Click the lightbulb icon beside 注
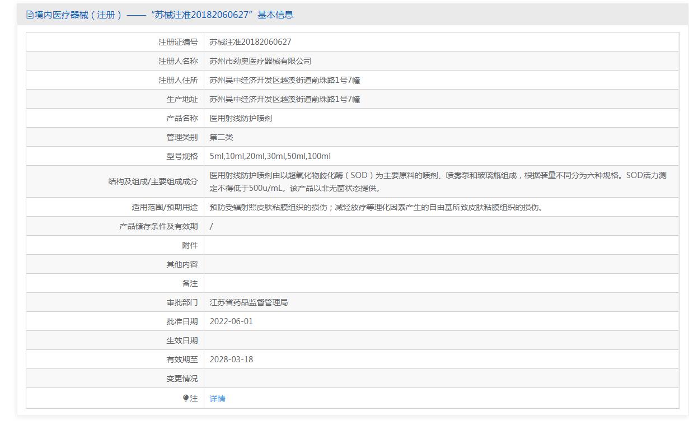 186,398
